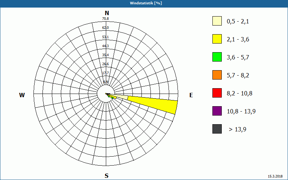Image resolution: width=288 pixels, height=180 pixels.
Task: Click the '10,8 - 13,9' legend label
Action: click(241, 112)
